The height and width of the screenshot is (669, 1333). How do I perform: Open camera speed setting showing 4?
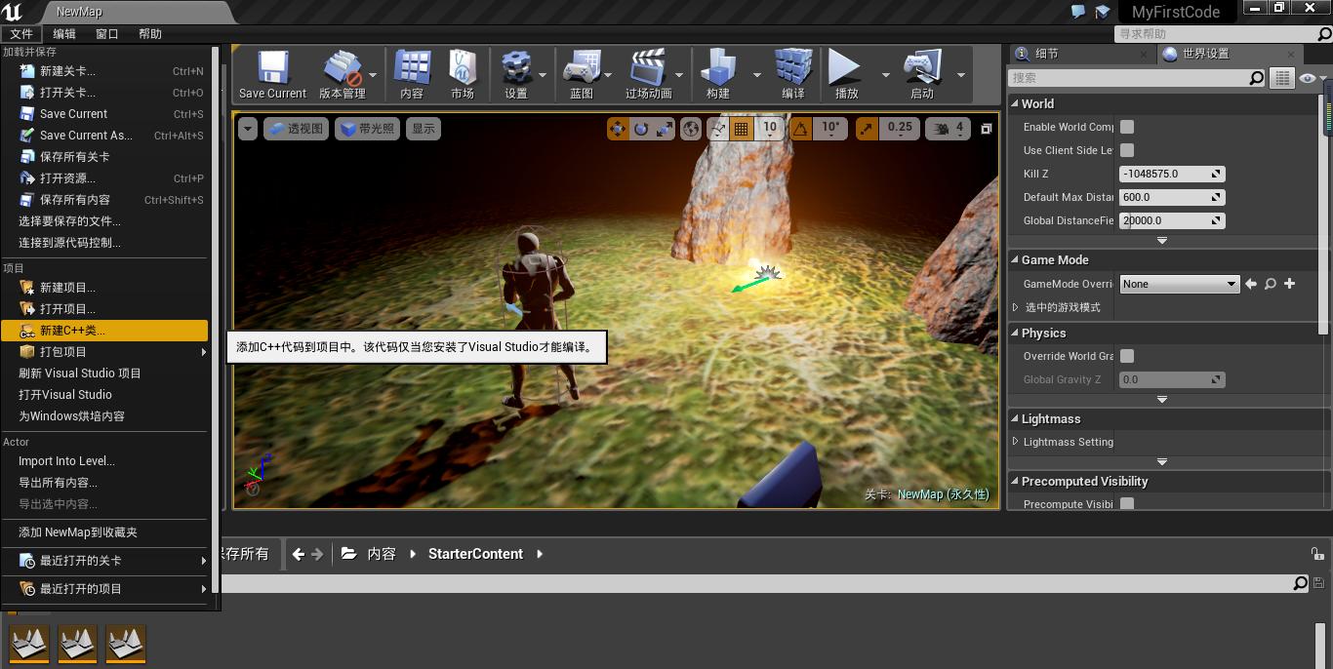(948, 128)
